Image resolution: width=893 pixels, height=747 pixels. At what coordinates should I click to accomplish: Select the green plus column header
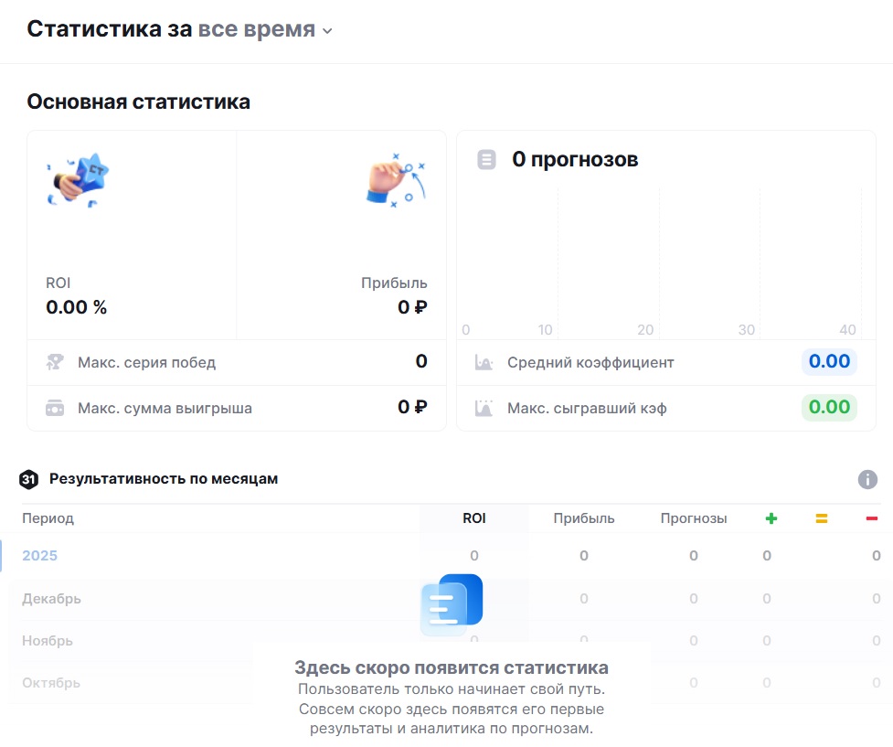pos(771,518)
